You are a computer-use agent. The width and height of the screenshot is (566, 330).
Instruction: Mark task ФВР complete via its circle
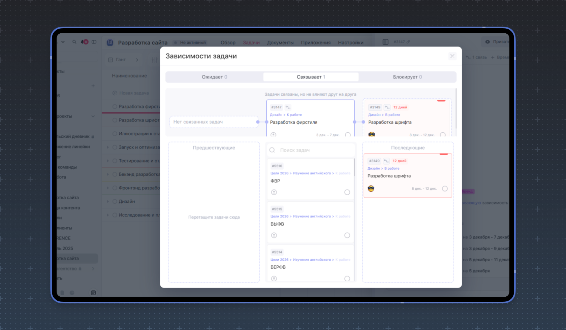347,192
